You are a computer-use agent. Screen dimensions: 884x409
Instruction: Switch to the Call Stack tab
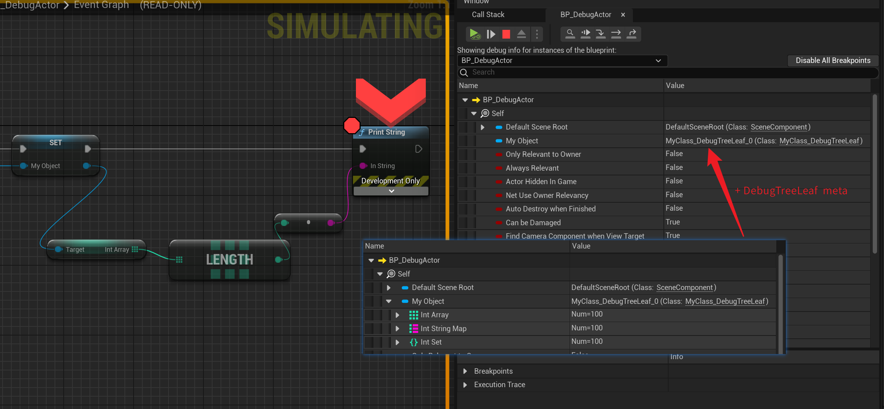(488, 15)
